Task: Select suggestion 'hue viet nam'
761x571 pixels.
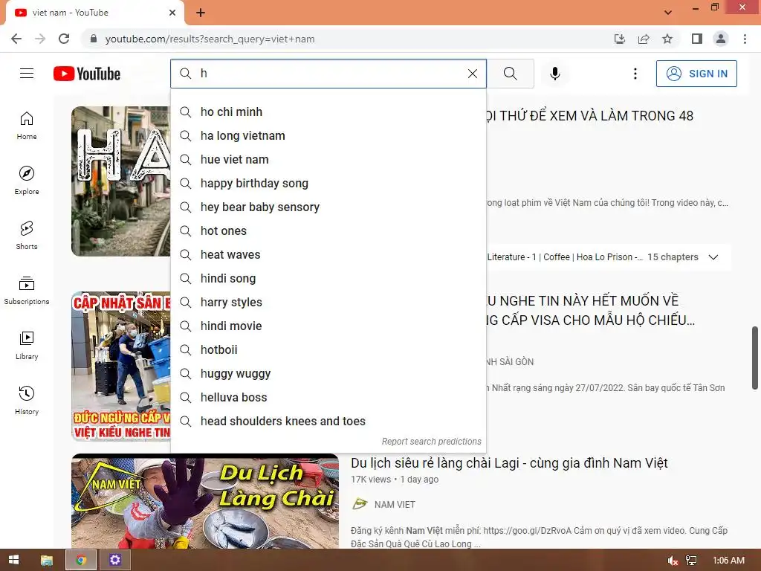Action: [328, 159]
